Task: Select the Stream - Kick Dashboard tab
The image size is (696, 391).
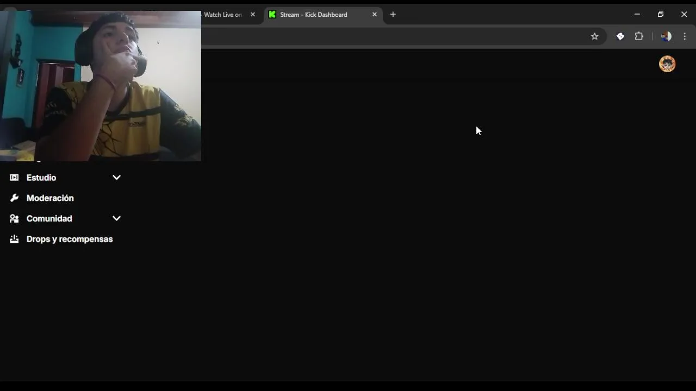Action: point(323,15)
